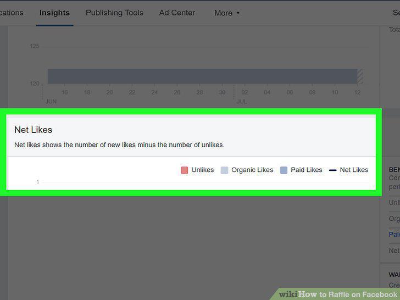Open the Publishing Tools tab
Viewport: 400px width, 300px height.
click(x=114, y=13)
